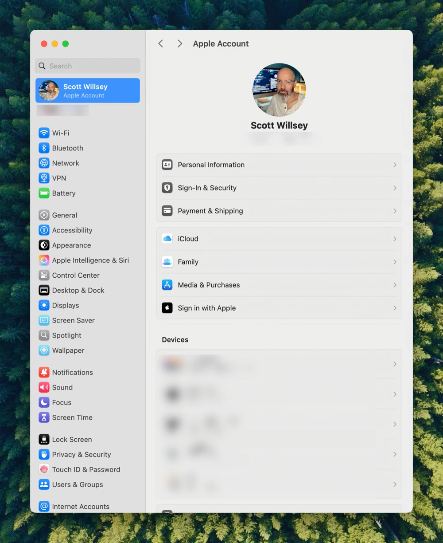Select the Screen Saver icon
This screenshot has width=443, height=543.
(x=44, y=320)
